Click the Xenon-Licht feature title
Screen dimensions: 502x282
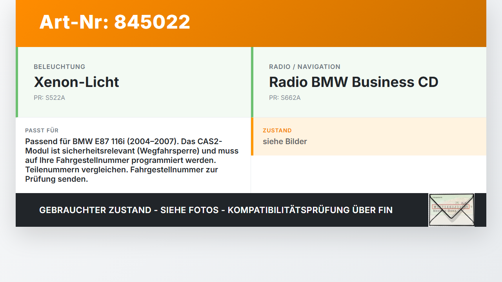[x=76, y=82]
